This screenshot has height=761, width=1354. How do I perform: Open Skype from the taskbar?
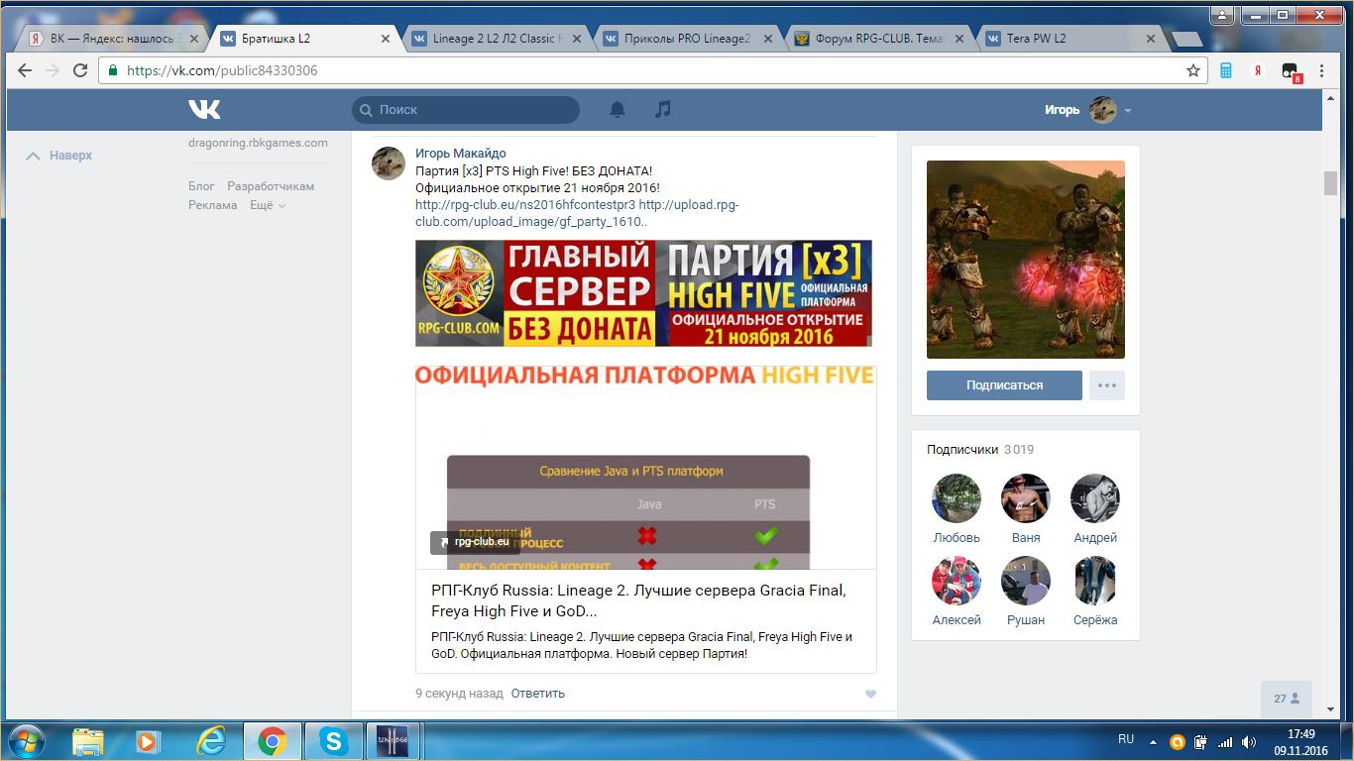coord(333,740)
